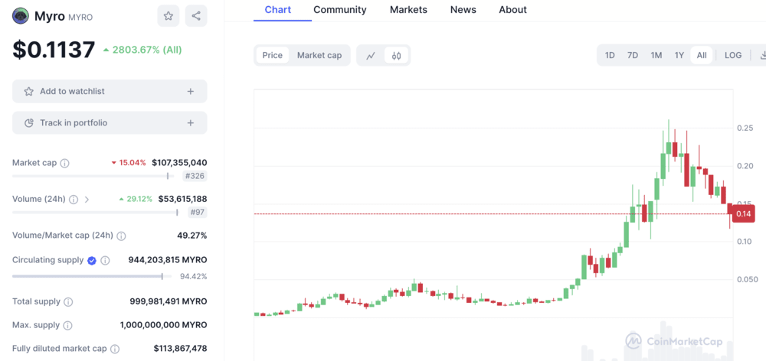The image size is (766, 361).
Task: Open the Community tab
Action: point(340,10)
